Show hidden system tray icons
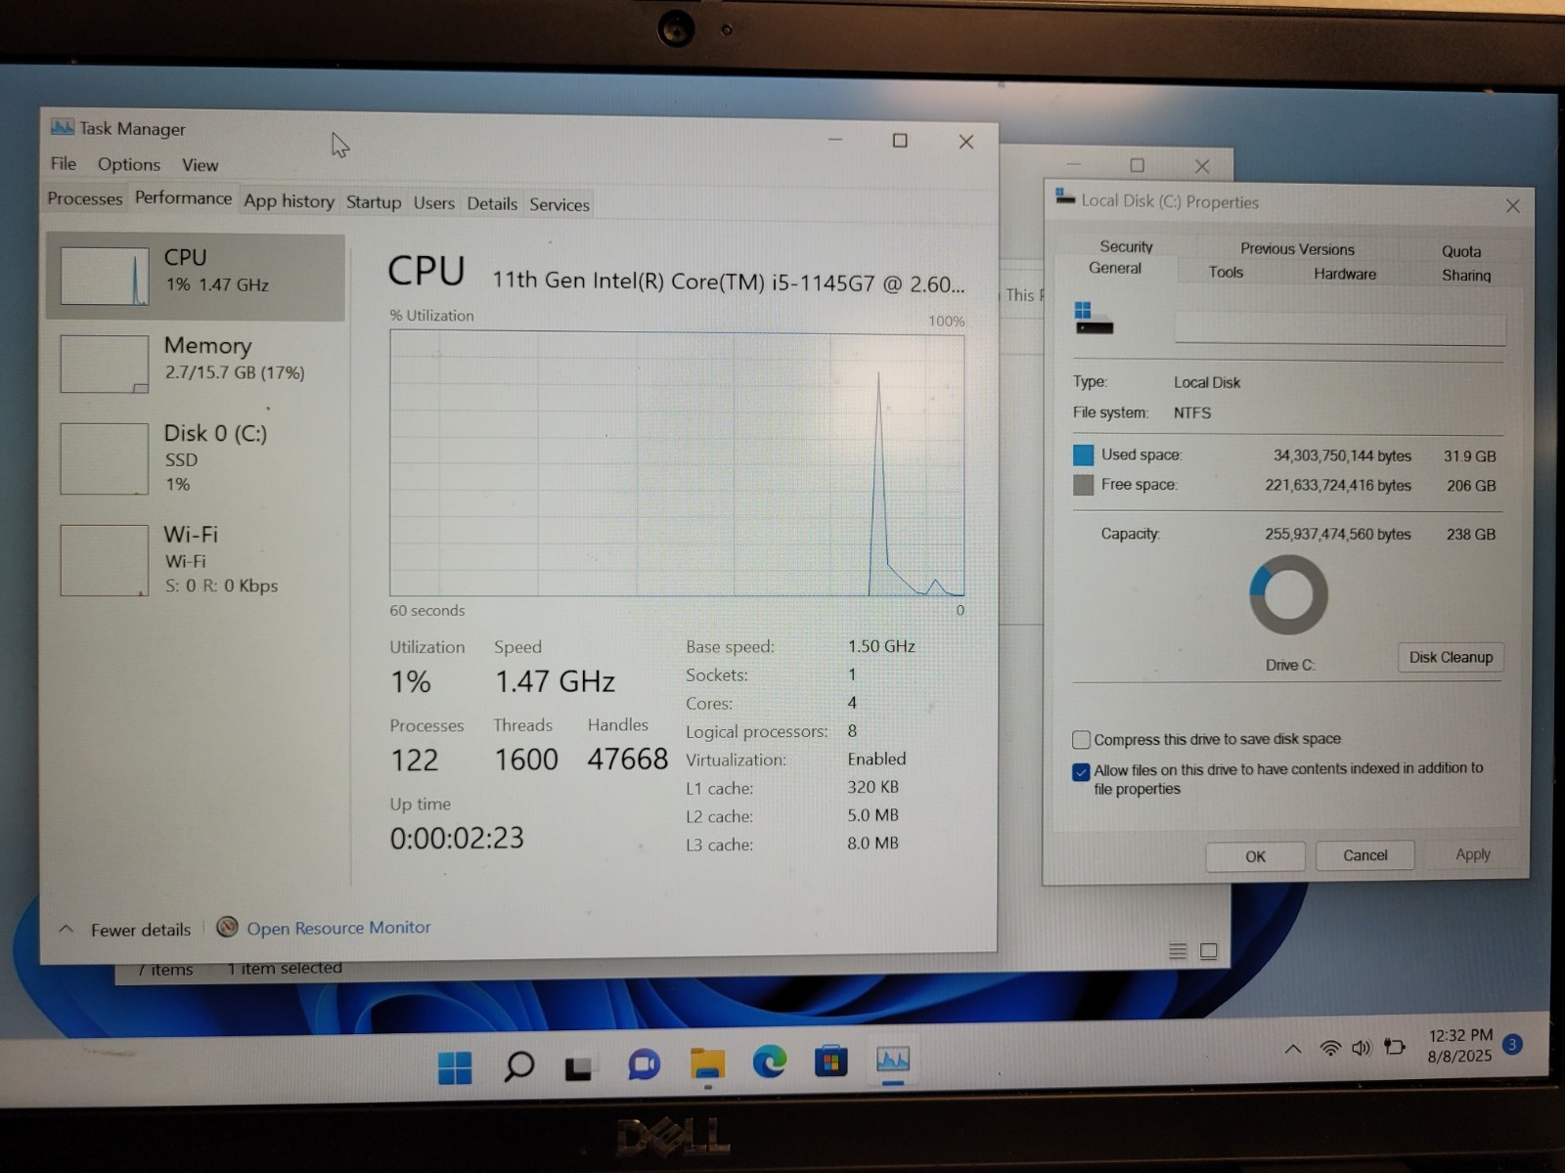Screen dimensions: 1565x1173 pyautogui.click(x=1293, y=1049)
